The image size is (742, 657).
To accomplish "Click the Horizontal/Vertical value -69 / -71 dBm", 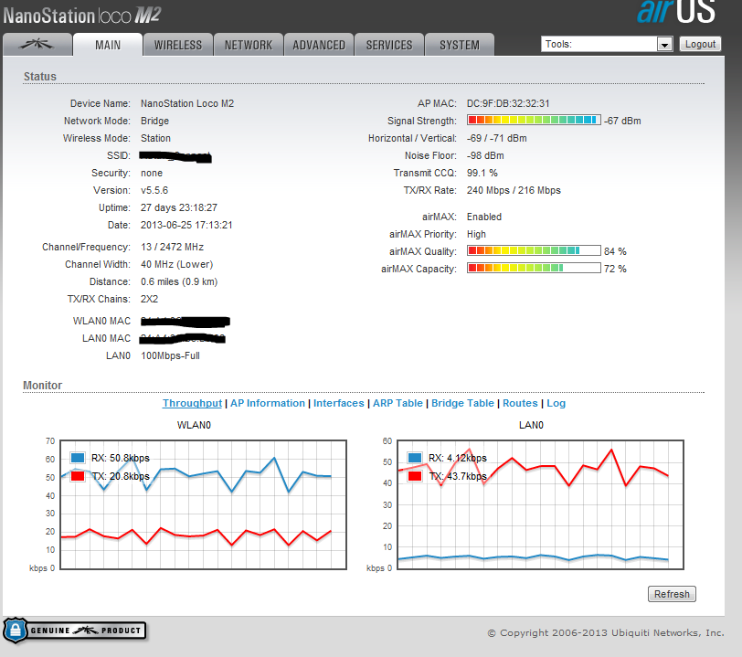I will pos(497,138).
